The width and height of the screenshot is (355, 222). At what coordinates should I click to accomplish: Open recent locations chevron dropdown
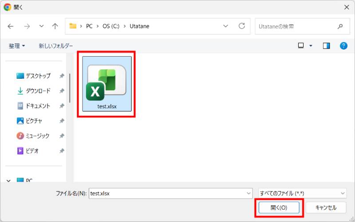tap(41, 26)
